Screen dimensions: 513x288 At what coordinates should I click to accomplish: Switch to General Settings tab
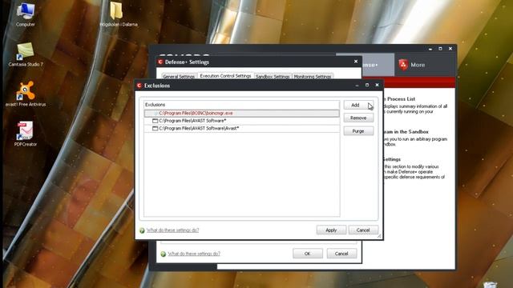179,77
